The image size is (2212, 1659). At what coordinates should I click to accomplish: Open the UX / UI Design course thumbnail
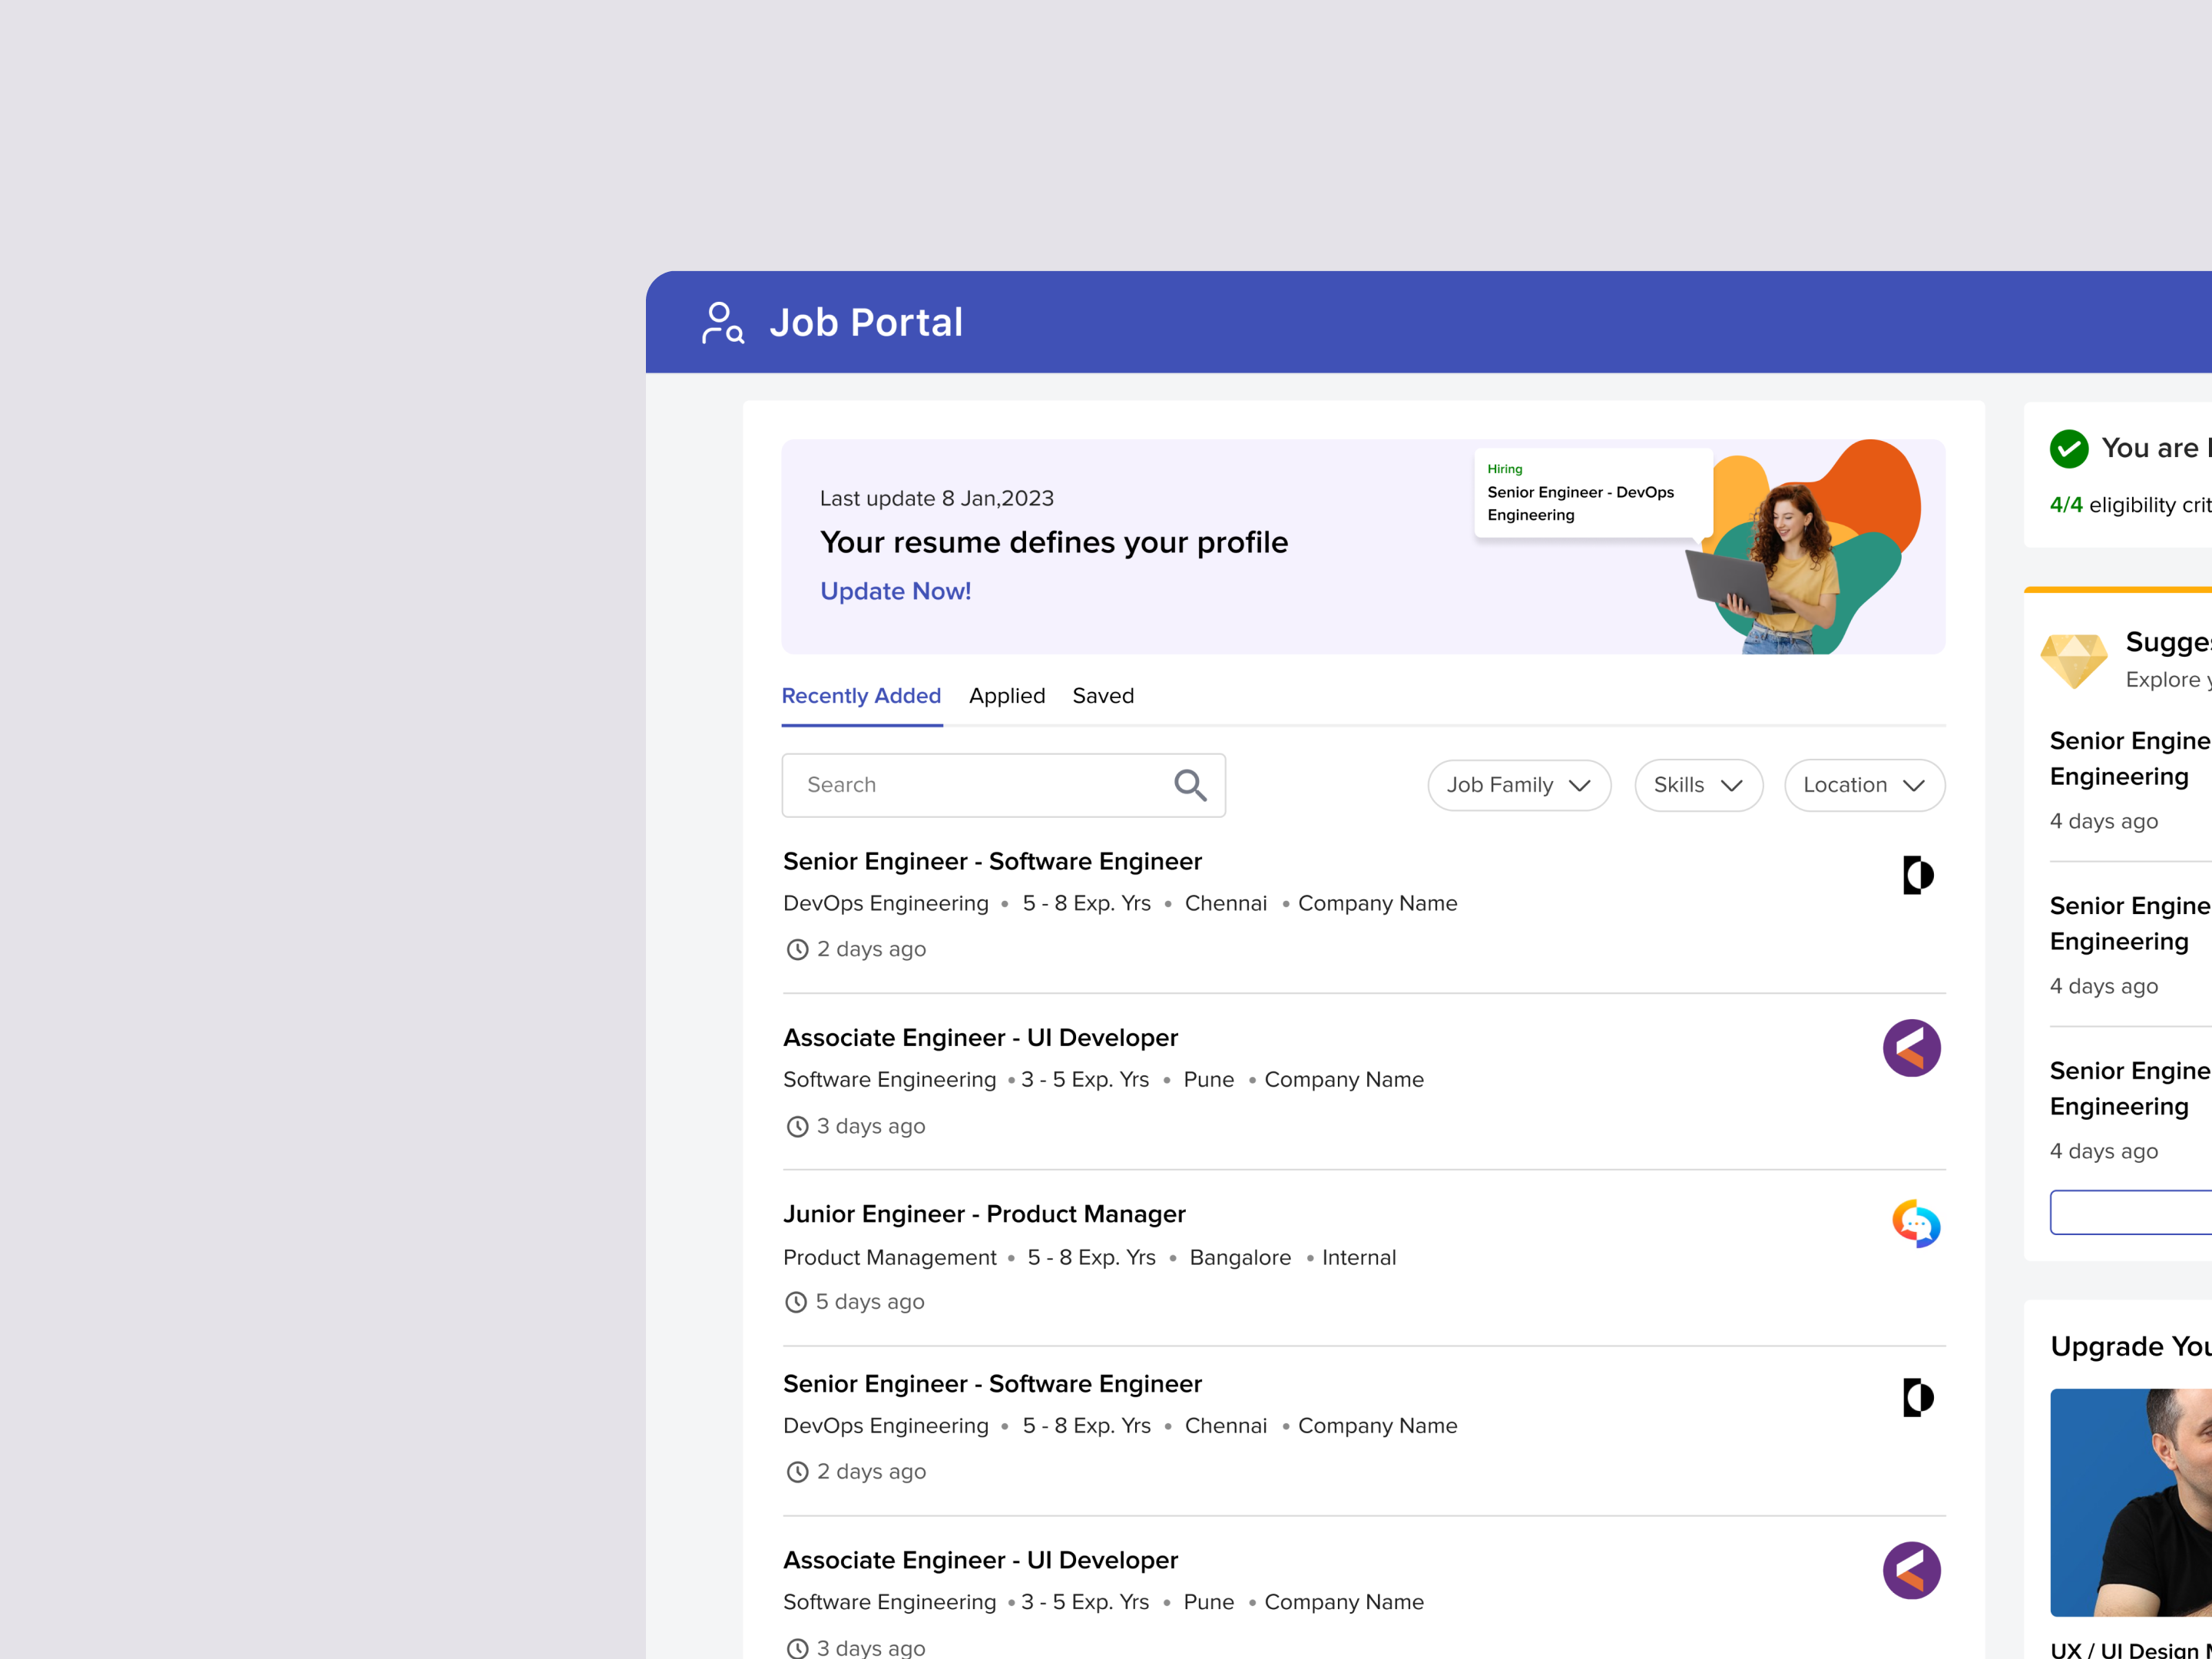point(2130,1501)
